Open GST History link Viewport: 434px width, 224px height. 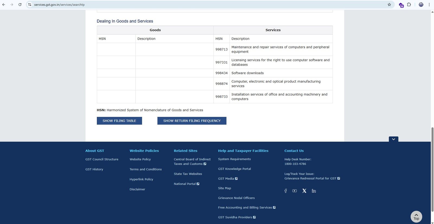pos(94,169)
